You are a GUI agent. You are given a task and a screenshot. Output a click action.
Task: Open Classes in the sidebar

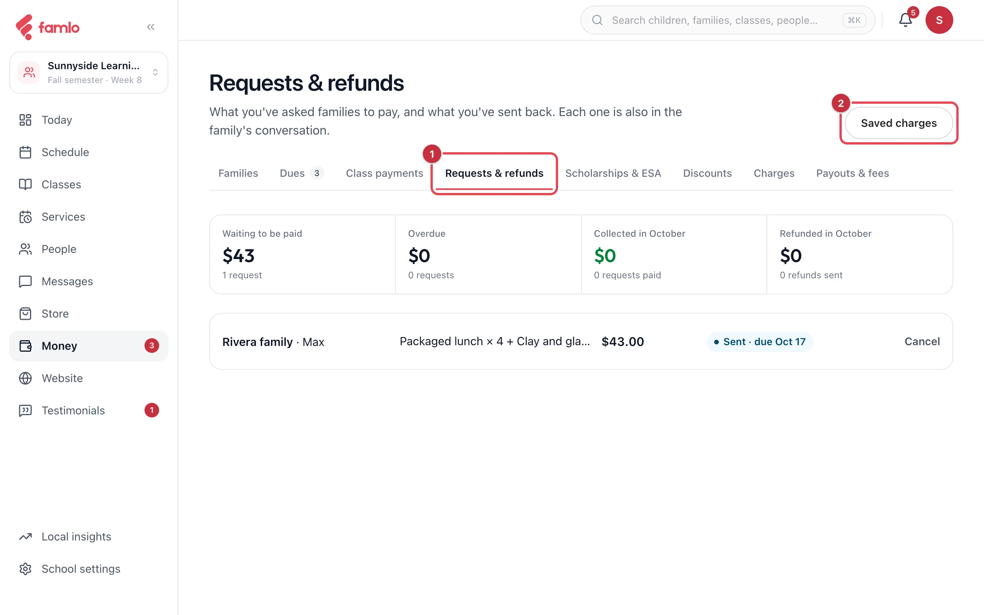pyautogui.click(x=89, y=184)
